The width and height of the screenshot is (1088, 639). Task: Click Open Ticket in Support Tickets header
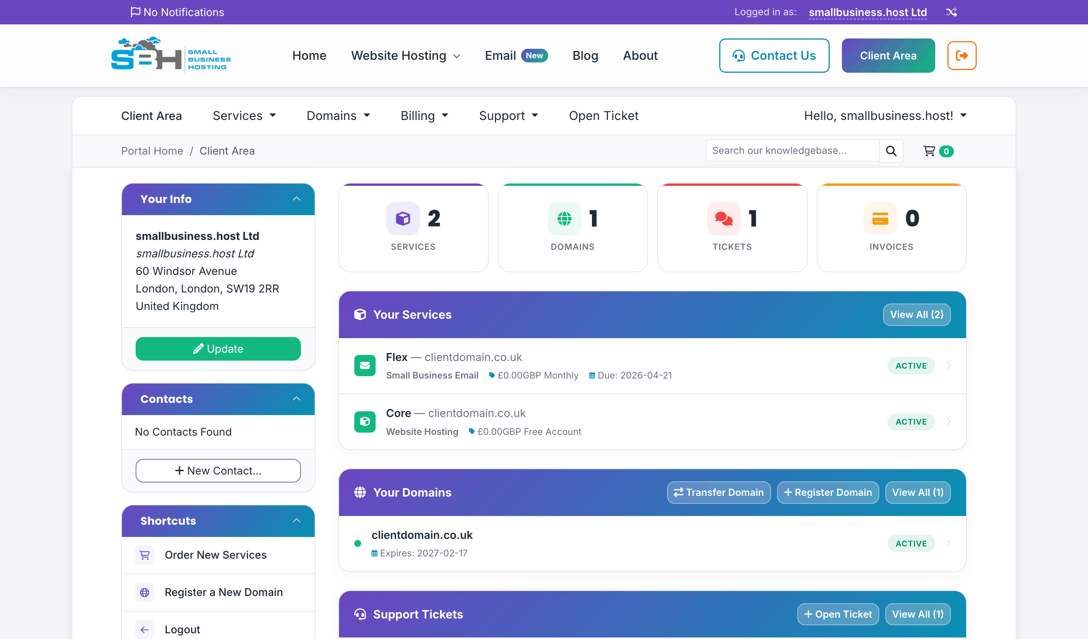click(x=838, y=614)
